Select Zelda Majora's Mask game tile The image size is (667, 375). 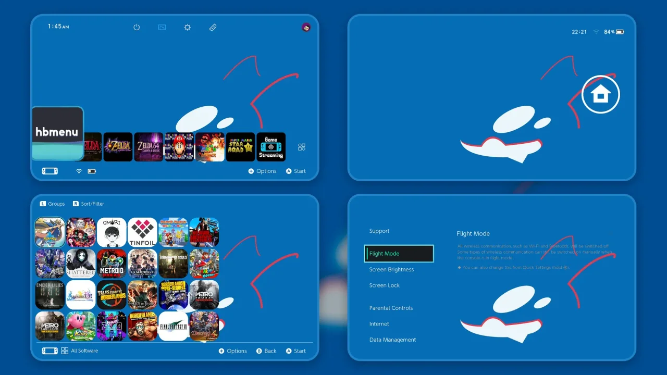coord(118,147)
